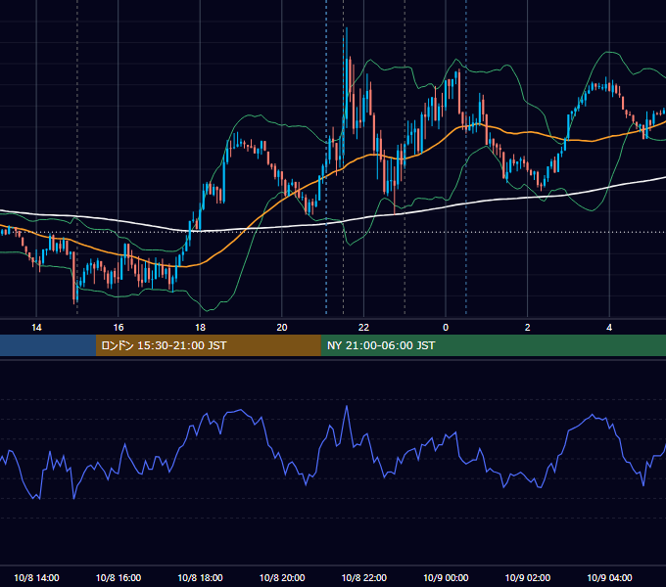Click the London 15:30-21:00 JST session bar
The height and width of the screenshot is (587, 666).
208,345
